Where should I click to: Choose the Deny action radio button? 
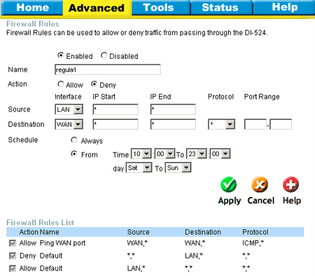(x=94, y=84)
